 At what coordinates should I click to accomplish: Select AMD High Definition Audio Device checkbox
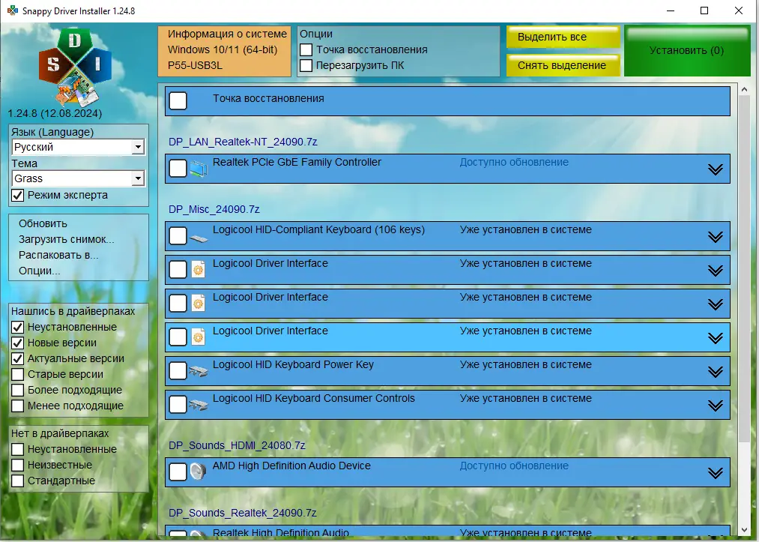tap(178, 472)
